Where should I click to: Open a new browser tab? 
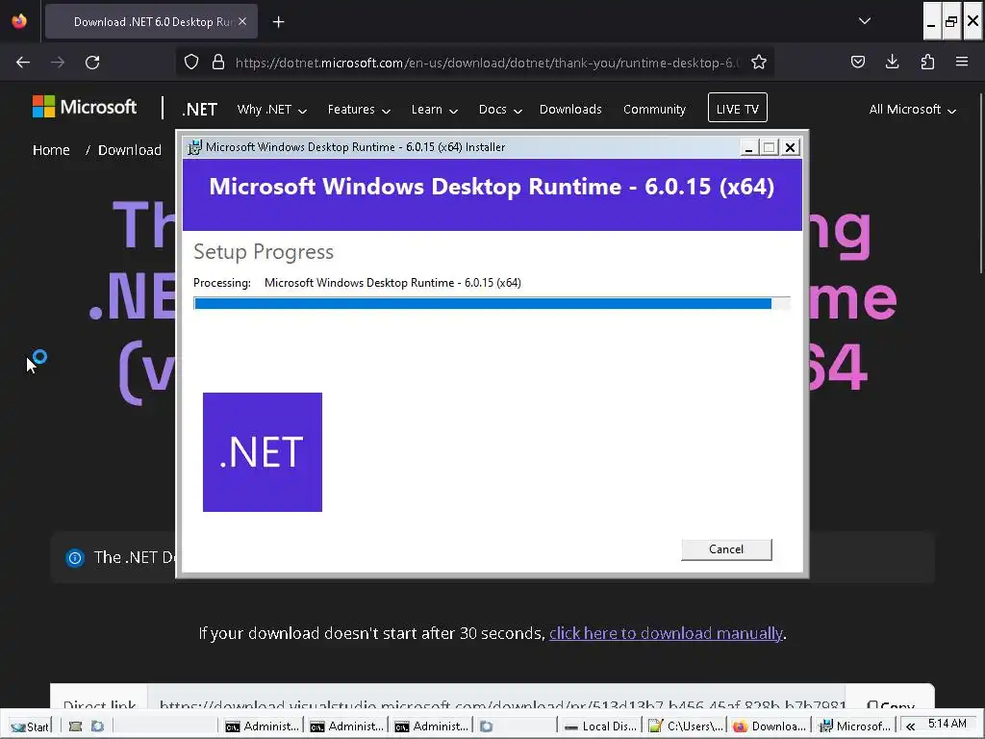tap(278, 22)
